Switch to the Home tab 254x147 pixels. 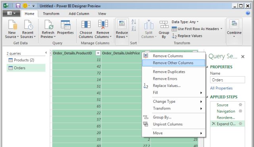[x=29, y=14]
